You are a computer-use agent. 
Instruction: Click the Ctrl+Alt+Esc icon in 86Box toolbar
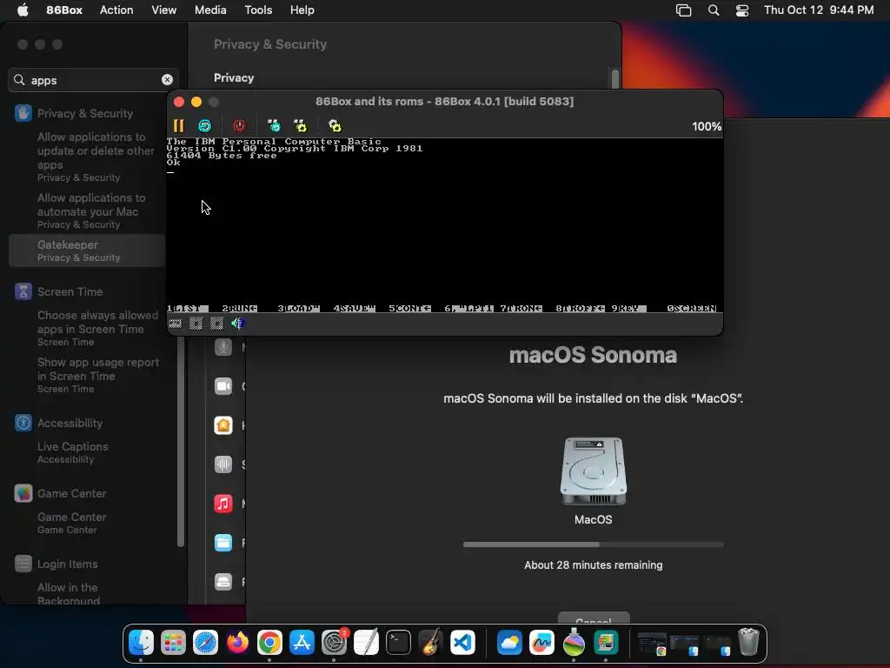point(300,125)
